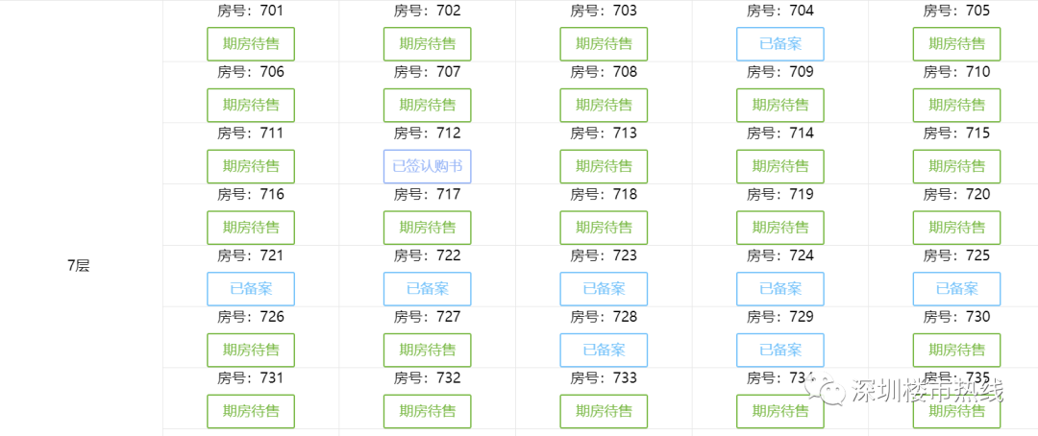Click the 期房待售 button under room 731

click(251, 411)
